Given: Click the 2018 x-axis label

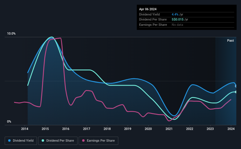Looking at the screenshot, I should coord(107,129).
